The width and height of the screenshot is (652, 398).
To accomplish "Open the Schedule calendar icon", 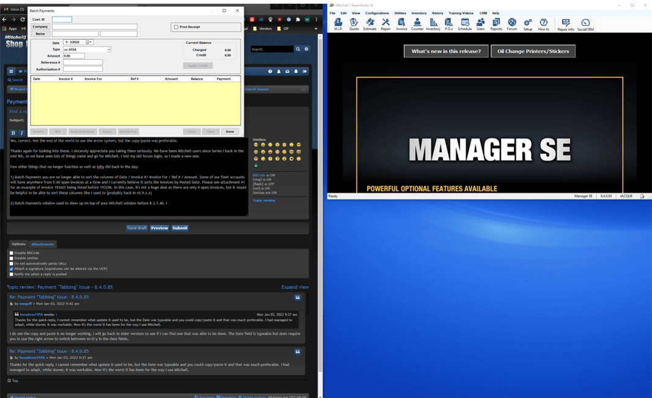I will 464,24.
